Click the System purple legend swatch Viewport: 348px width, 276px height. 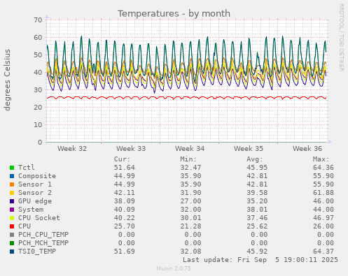click(12, 210)
